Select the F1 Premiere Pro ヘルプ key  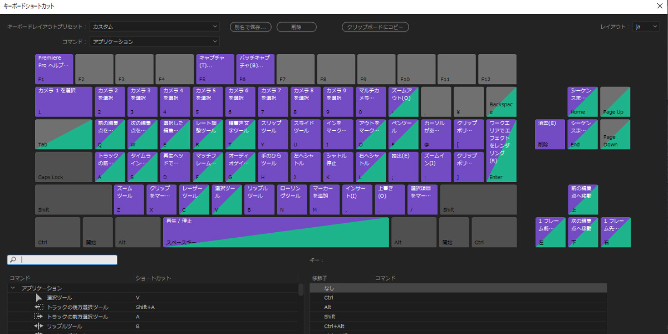click(x=54, y=69)
